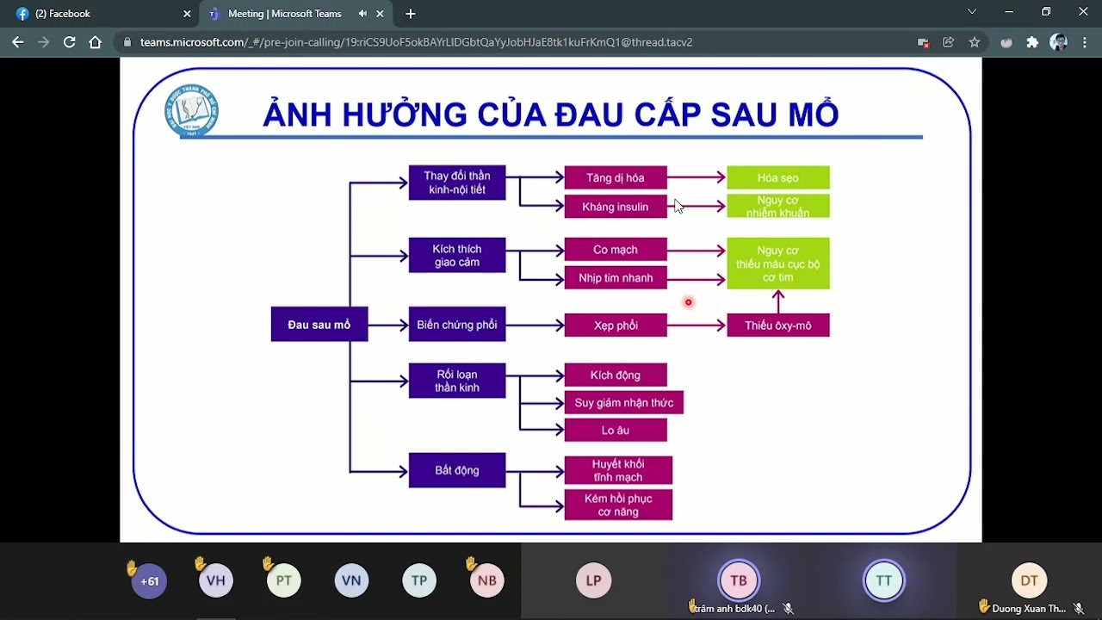Image resolution: width=1102 pixels, height=620 pixels.
Task: Open the tomato extension icon
Action: click(x=1006, y=42)
